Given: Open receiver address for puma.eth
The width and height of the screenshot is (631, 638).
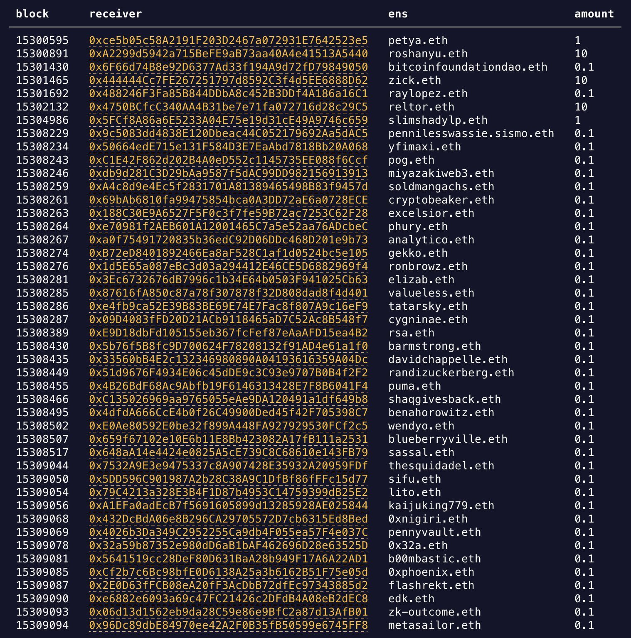Looking at the screenshot, I should 229,386.
